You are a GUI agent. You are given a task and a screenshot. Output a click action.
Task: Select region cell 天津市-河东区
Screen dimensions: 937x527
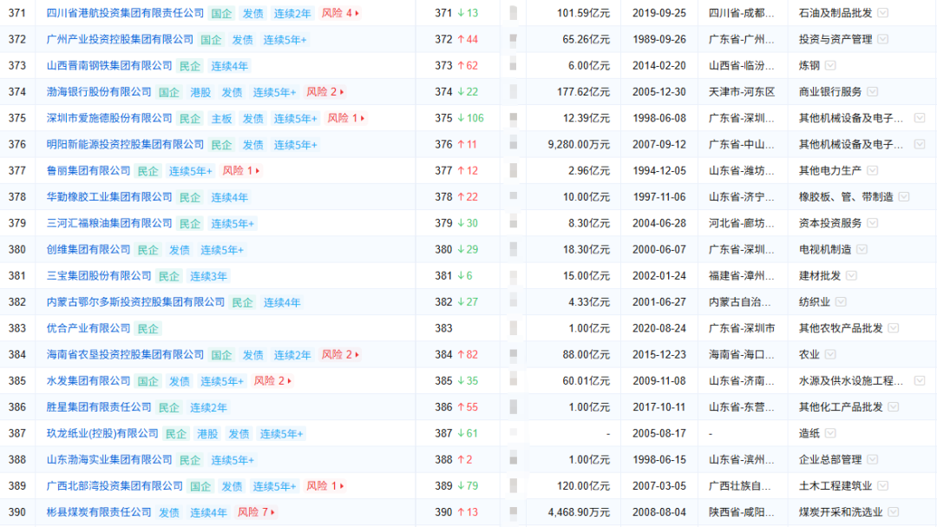(742, 92)
